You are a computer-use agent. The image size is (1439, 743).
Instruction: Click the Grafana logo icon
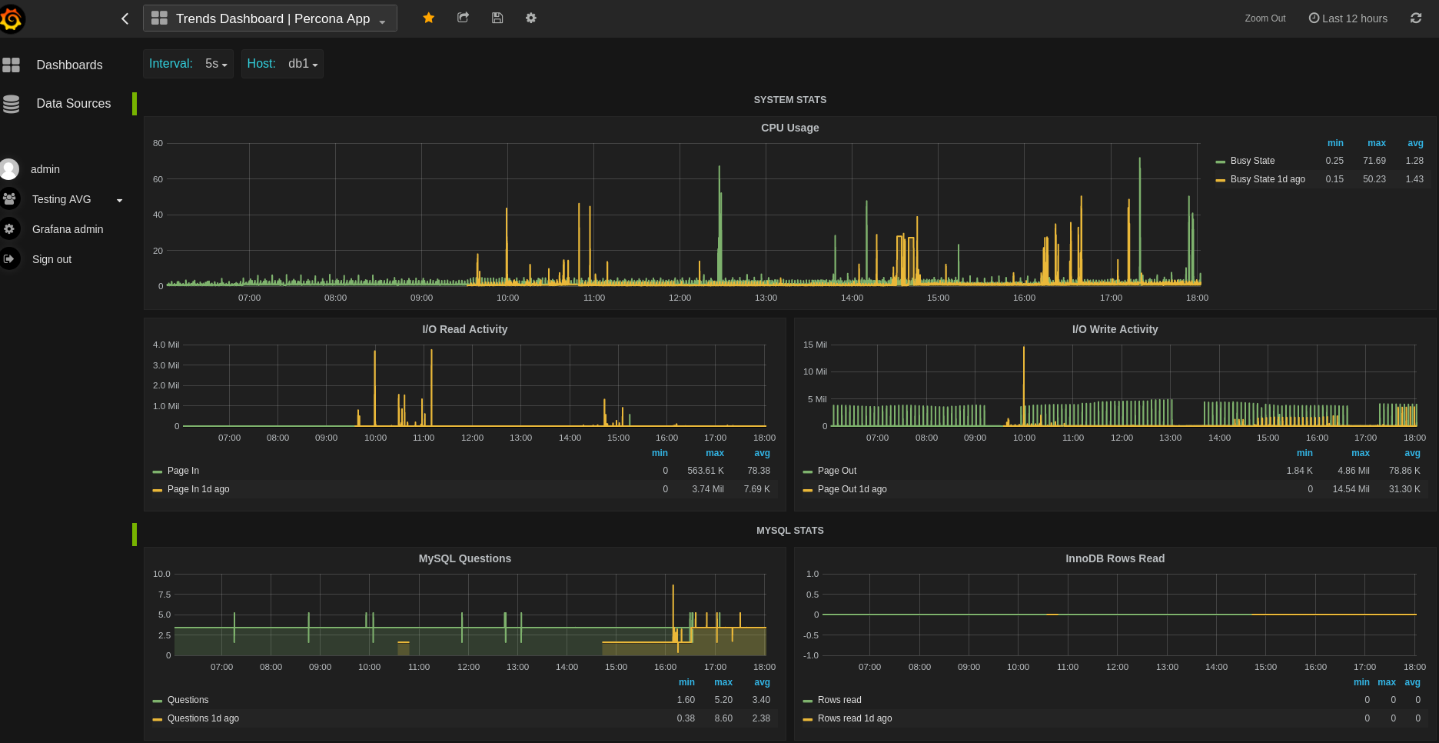pos(11,18)
